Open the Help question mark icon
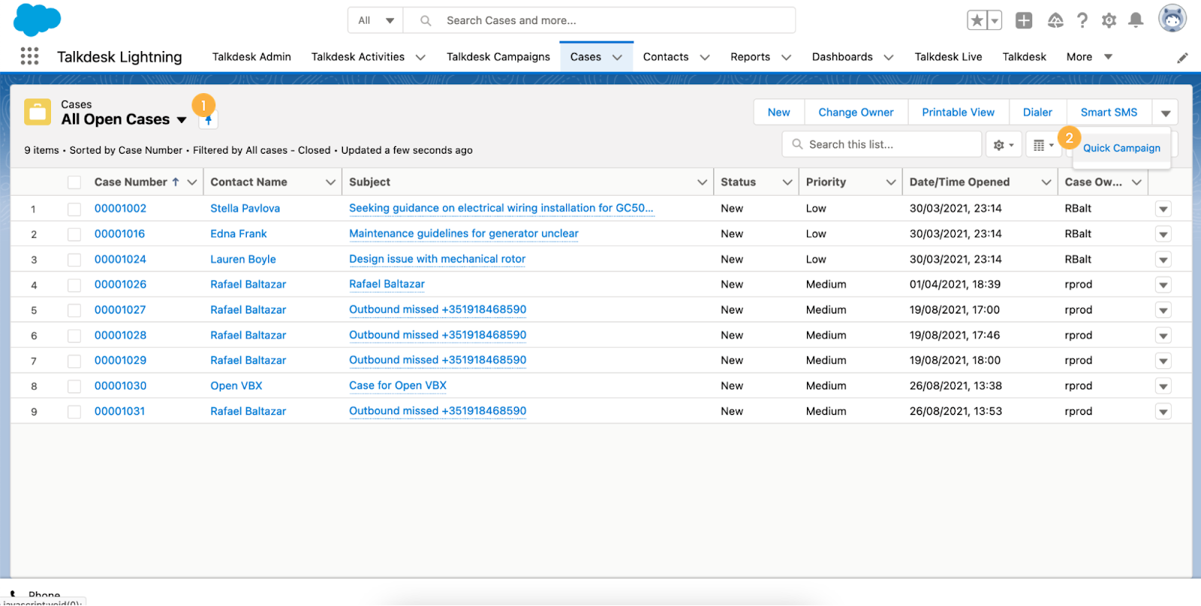This screenshot has height=606, width=1201. click(x=1082, y=20)
